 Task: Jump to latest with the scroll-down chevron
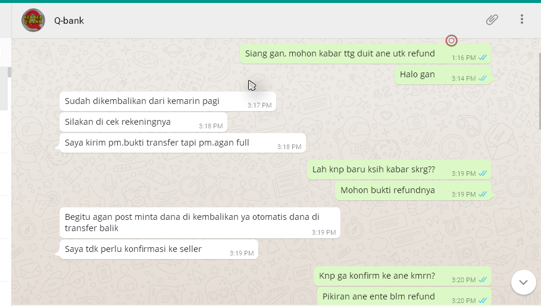(523, 282)
